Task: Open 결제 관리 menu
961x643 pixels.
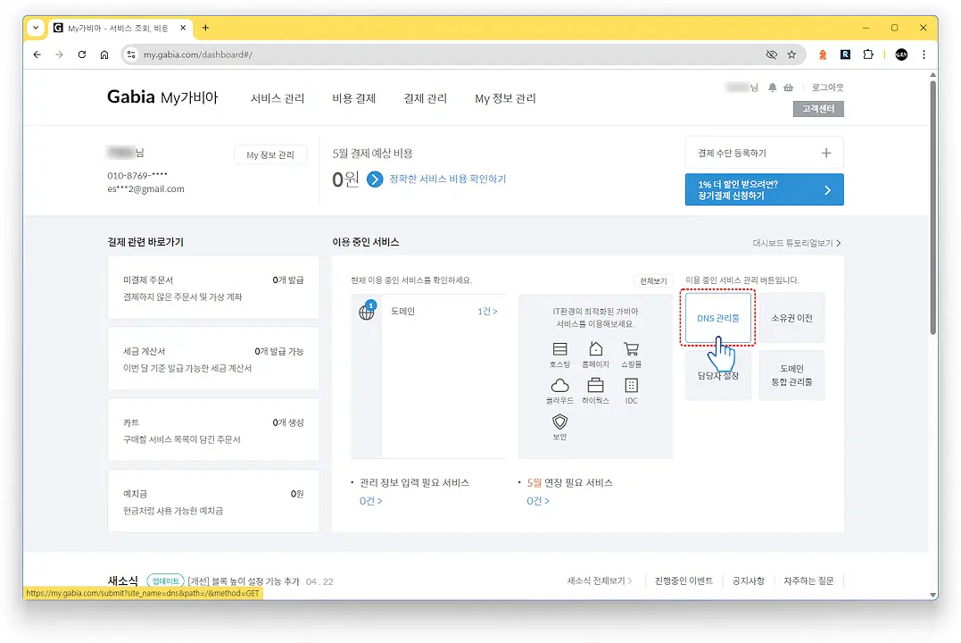Action: (426, 98)
